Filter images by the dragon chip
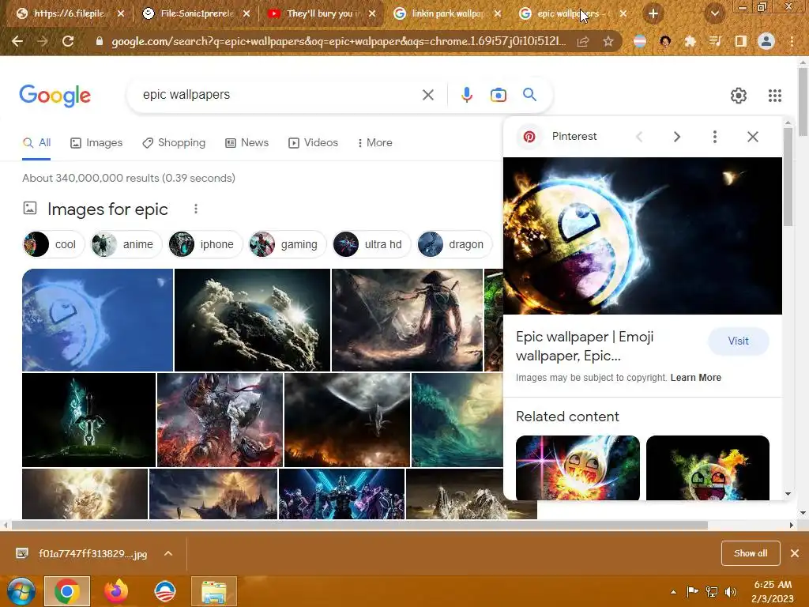809x607 pixels. point(454,244)
